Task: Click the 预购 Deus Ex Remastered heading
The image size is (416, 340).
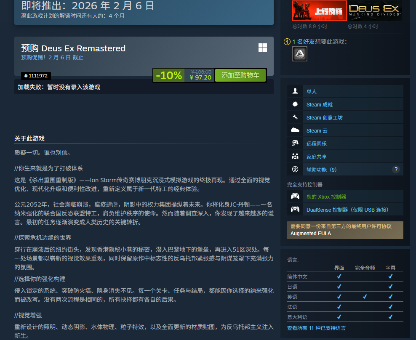Action: 73,48
